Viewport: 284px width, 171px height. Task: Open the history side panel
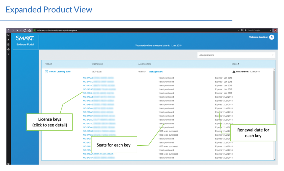[8, 49]
